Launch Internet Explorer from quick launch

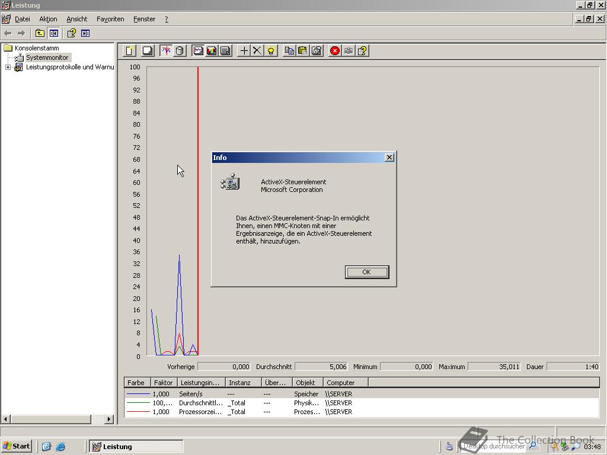(60, 447)
